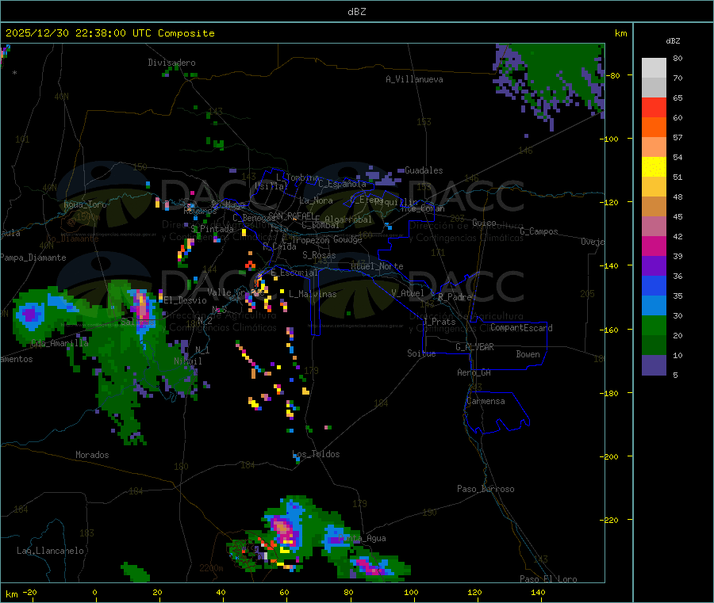
Task: Click the Guadales map label
Action: pos(424,170)
